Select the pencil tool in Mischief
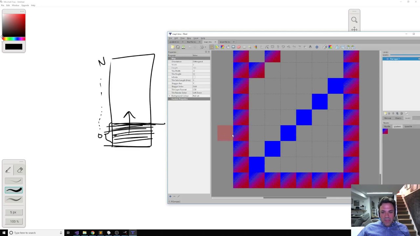This screenshot has width=420, height=236. (x=8, y=170)
